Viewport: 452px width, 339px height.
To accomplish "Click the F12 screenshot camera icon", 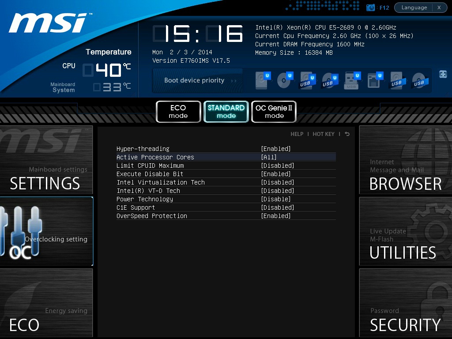I will 370,8.
